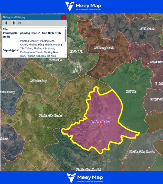Click the Meey Map logo in top banner
The image size is (163, 184).
[83, 6]
